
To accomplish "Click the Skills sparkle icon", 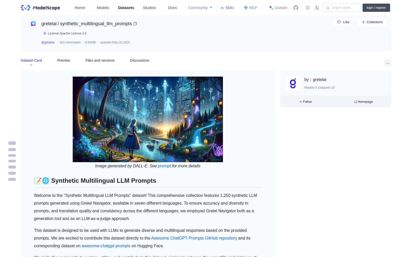I will tap(222, 8).
